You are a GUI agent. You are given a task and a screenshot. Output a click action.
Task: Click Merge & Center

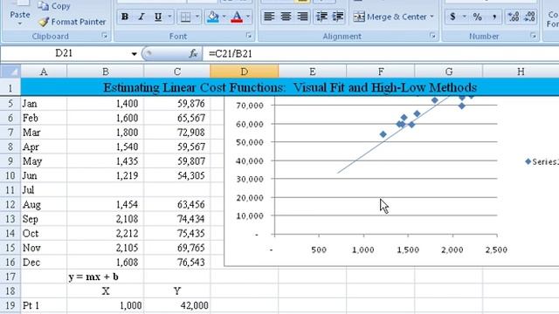[x=390, y=17]
